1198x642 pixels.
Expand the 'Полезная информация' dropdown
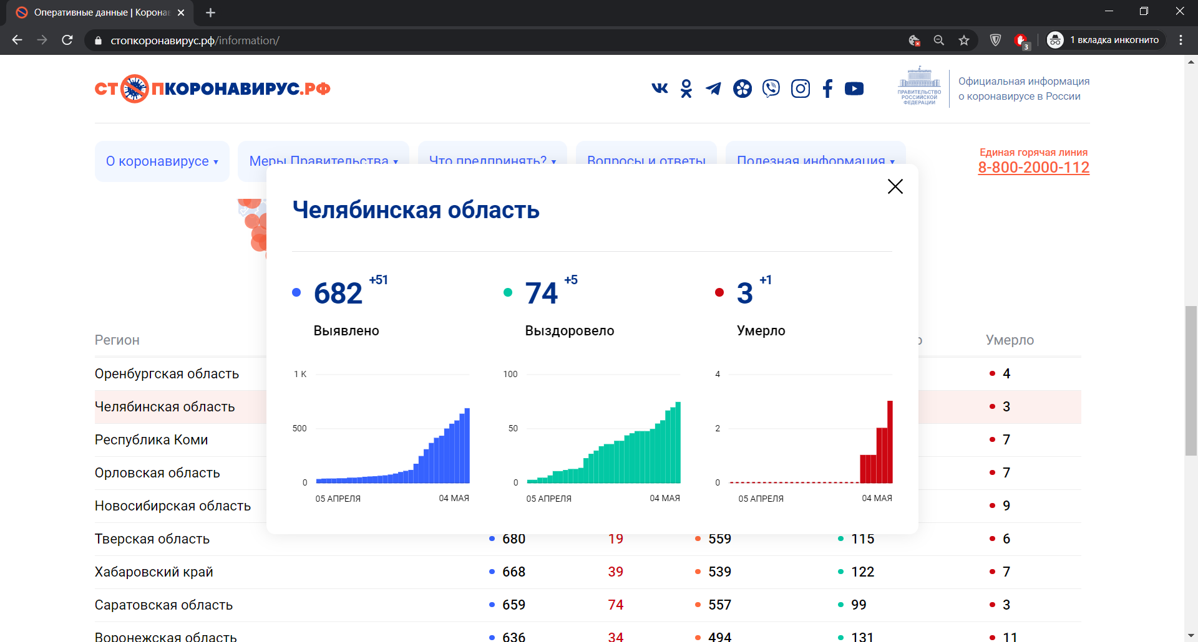[x=815, y=156]
